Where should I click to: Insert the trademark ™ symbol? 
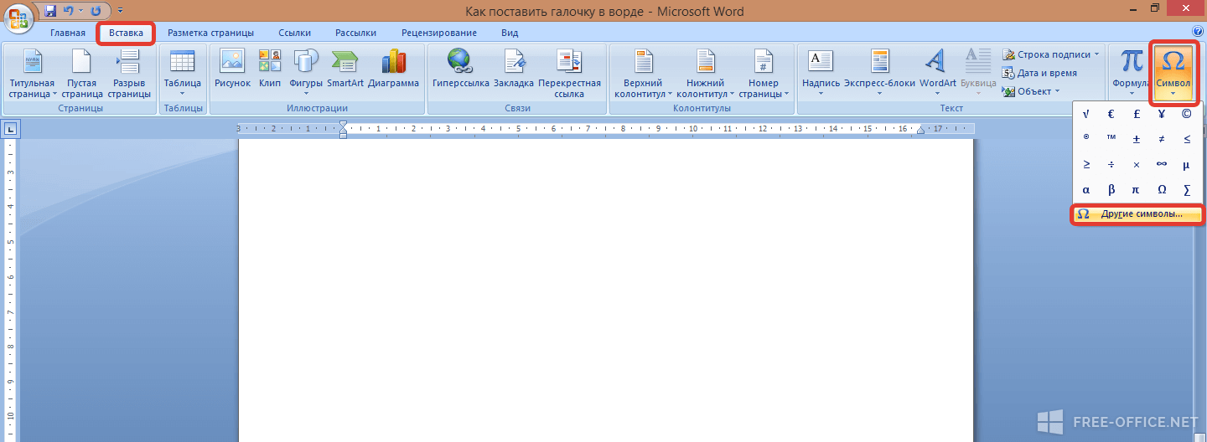pos(1111,139)
